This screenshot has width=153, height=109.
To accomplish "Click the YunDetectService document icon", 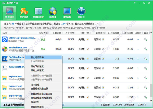I will click(x=5, y=68).
